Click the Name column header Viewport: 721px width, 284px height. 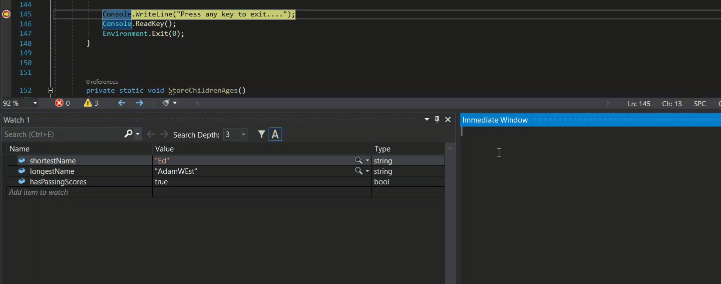(x=80, y=149)
